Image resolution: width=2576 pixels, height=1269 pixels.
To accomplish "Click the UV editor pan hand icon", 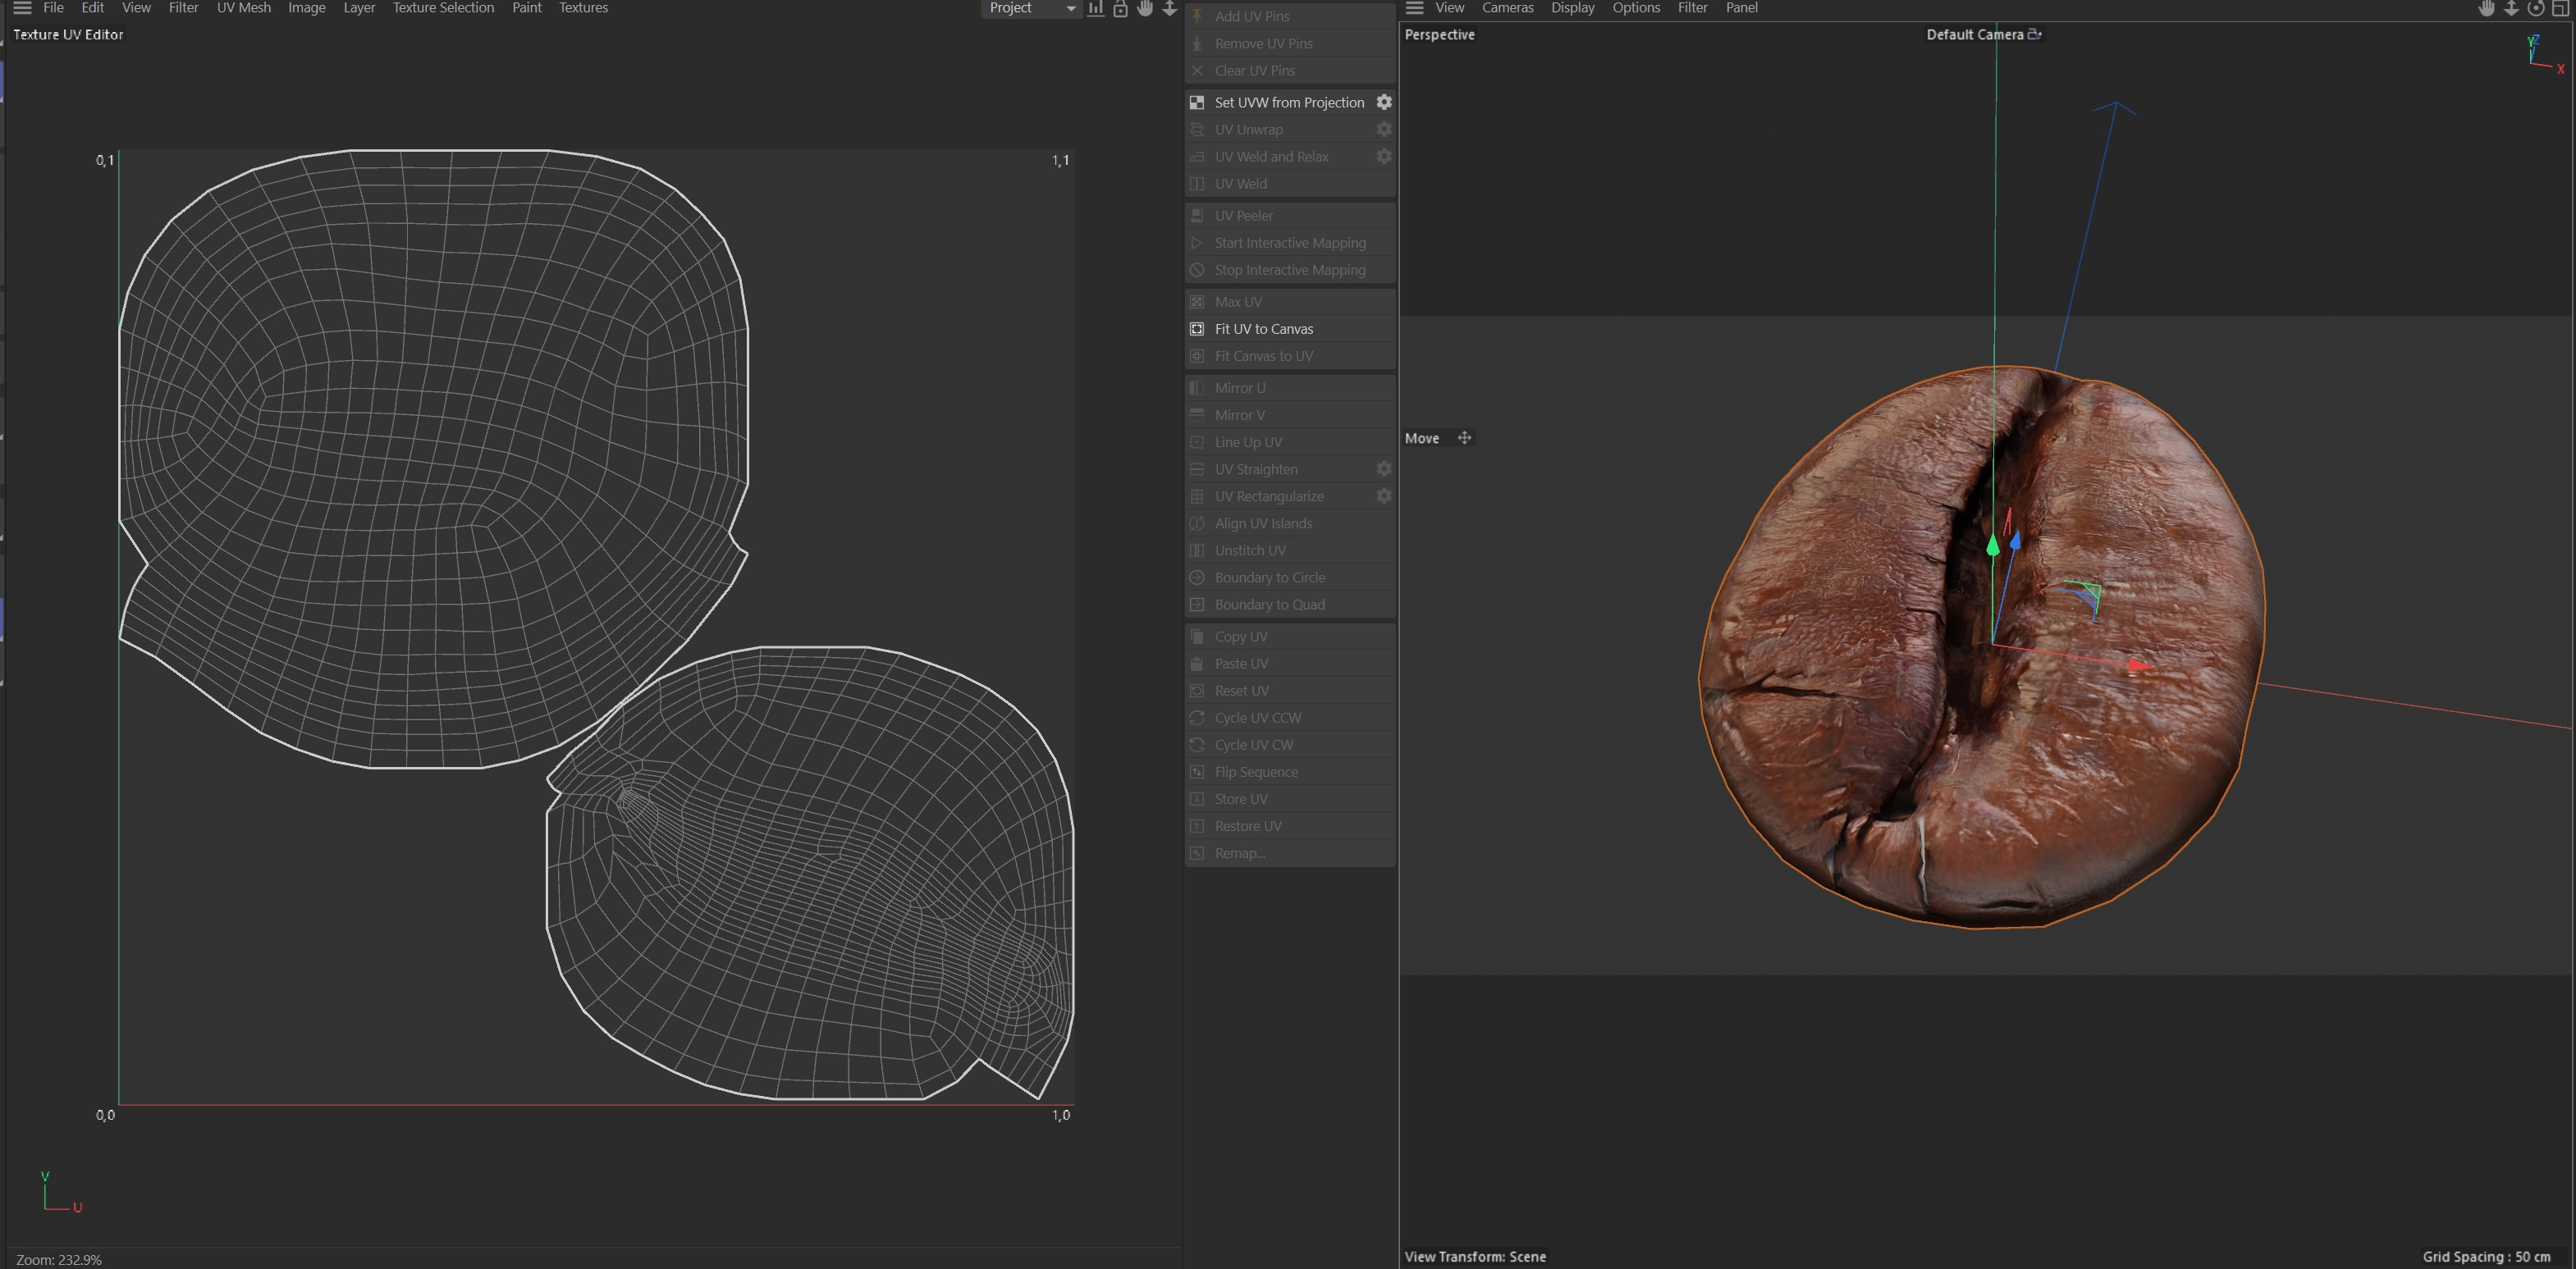I will pyautogui.click(x=1145, y=8).
